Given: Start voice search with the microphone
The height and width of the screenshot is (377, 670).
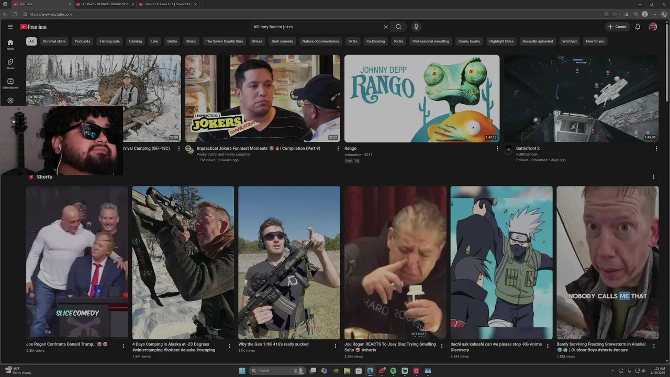Looking at the screenshot, I should pos(416,27).
